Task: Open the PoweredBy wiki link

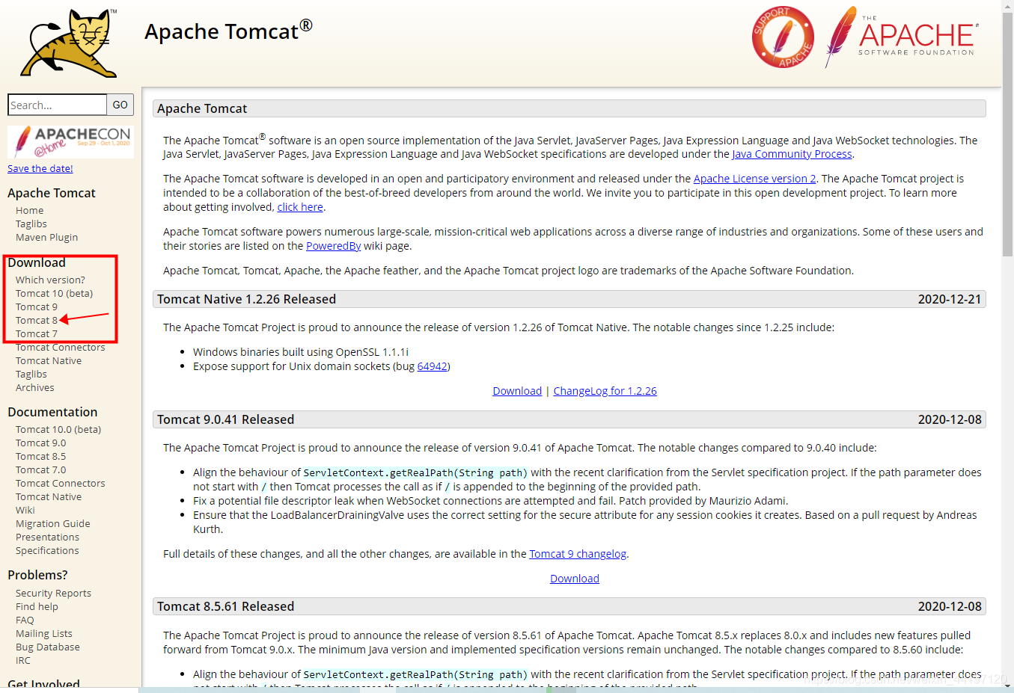Action: tap(334, 246)
